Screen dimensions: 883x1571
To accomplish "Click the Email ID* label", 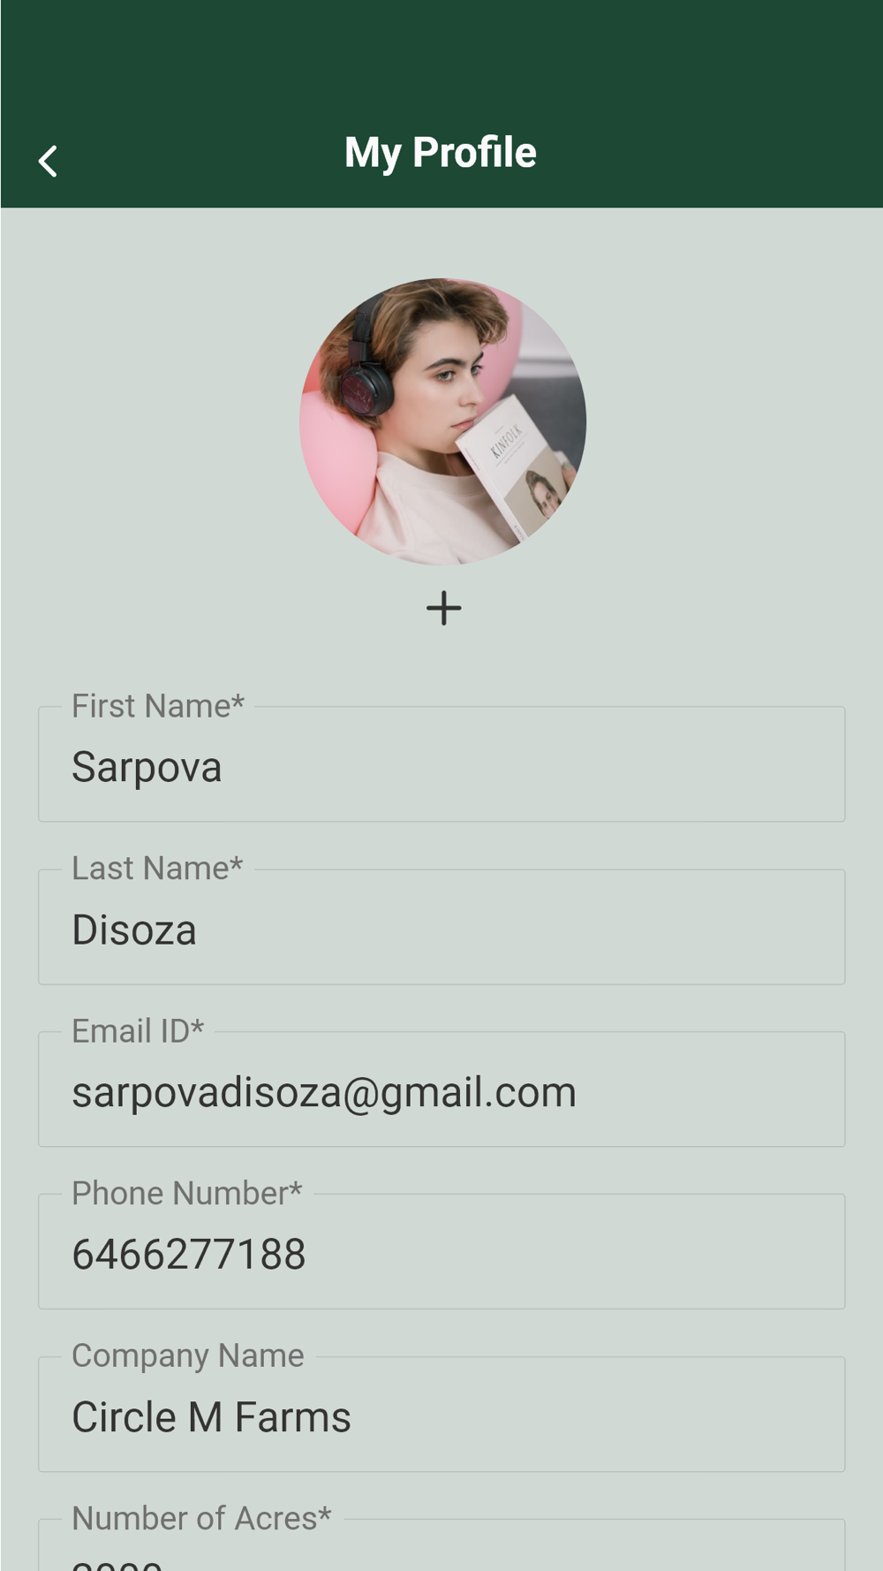I will [138, 1031].
